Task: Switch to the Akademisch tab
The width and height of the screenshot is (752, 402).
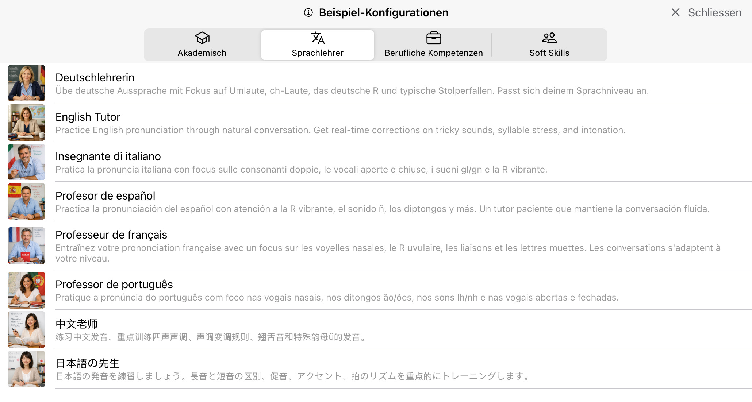Action: 202,53
